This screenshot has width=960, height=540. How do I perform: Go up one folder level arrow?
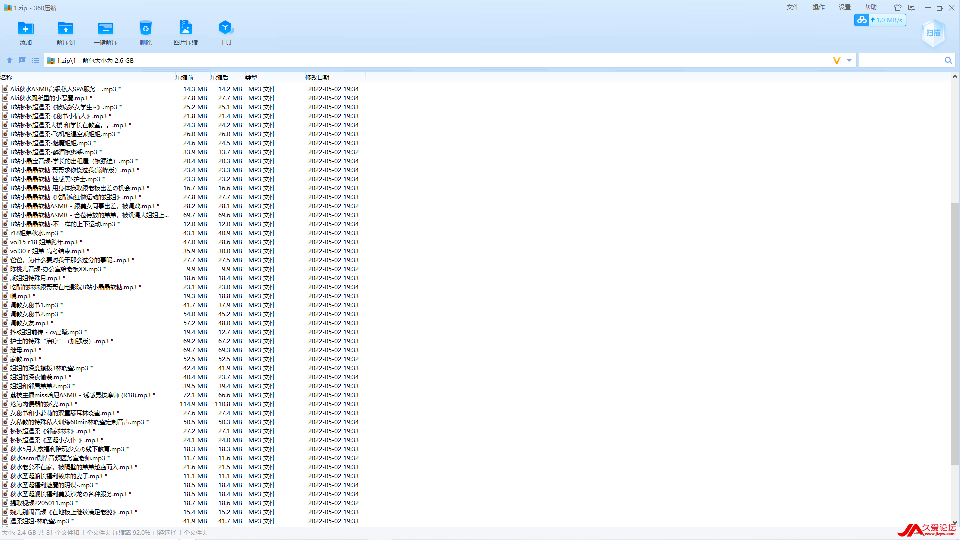[10, 60]
